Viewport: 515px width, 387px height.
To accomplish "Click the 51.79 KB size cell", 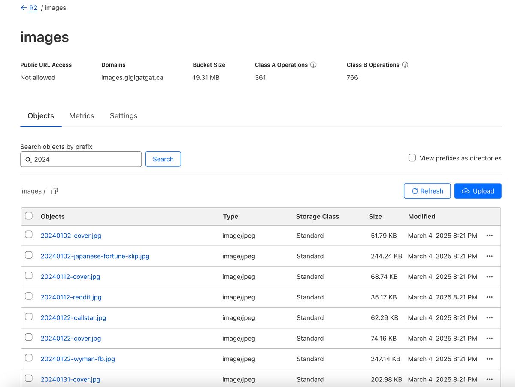I will (384, 236).
